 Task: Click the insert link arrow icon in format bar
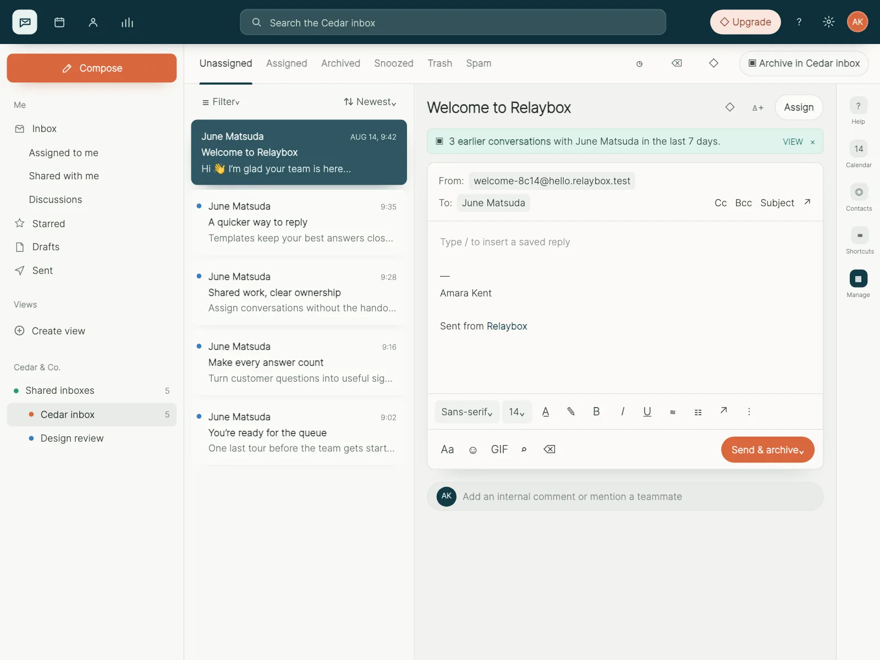tap(724, 410)
